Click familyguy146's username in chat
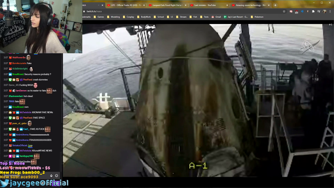Image resolution: width=334 pixels, height=188 pixels. point(26,156)
